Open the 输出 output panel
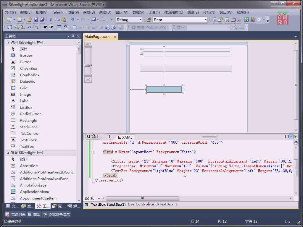The image size is (303, 227). [34, 214]
